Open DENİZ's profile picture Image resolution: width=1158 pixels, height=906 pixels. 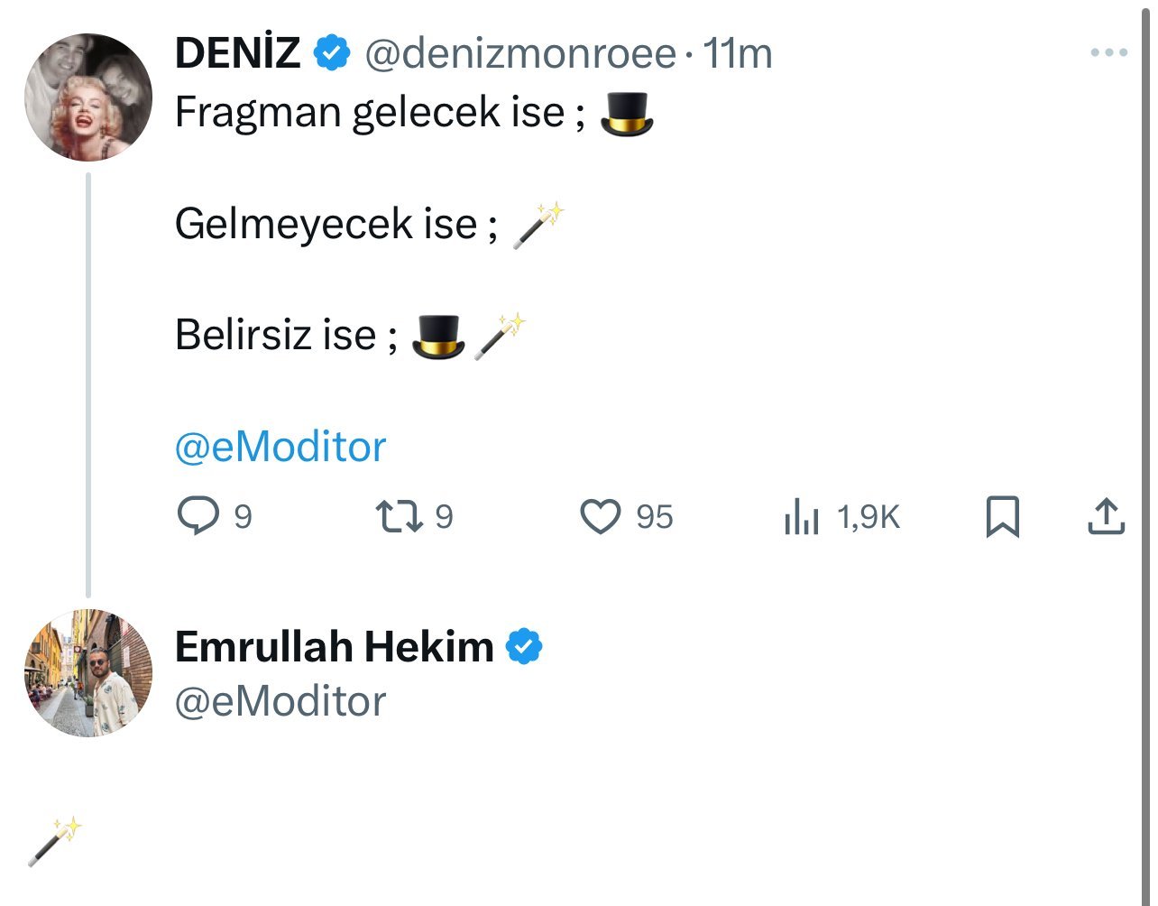click(x=87, y=97)
